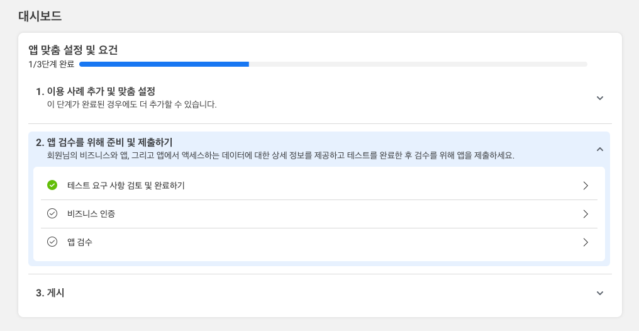The image size is (639, 331).
Task: Click gray check circle next to 비즈니스 인증
Action: pos(52,213)
